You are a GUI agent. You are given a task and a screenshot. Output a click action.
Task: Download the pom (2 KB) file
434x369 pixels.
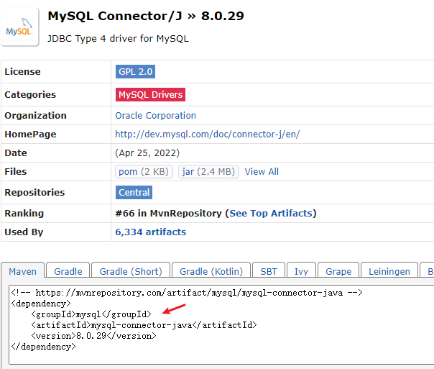(144, 171)
